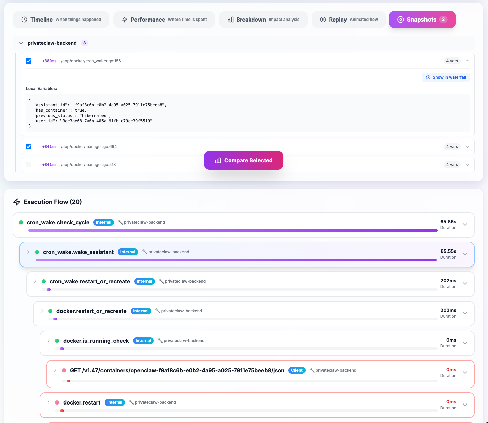
Task: Click the bar chart icon on Breakdown tab
Action: (231, 20)
